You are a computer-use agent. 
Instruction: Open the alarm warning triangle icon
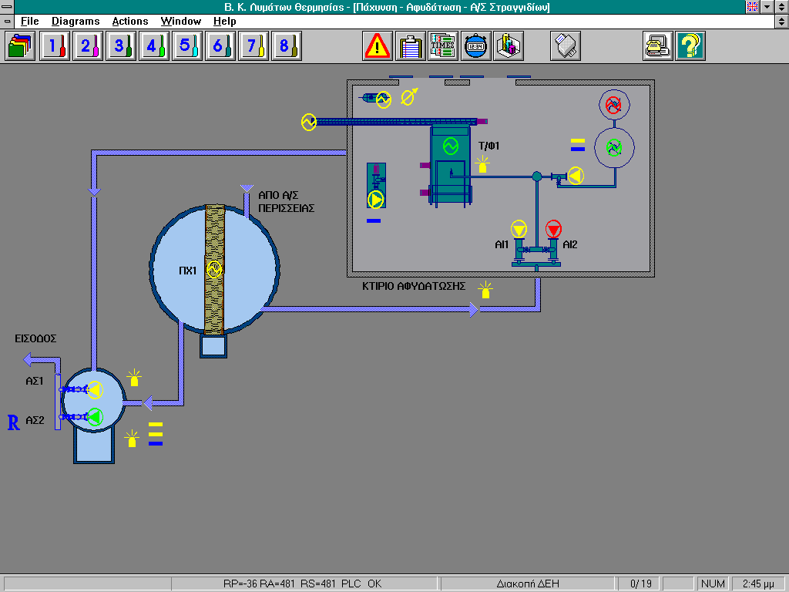click(378, 46)
